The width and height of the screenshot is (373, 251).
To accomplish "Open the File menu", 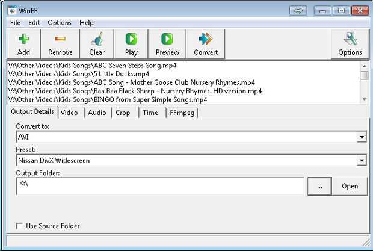I will [15, 23].
